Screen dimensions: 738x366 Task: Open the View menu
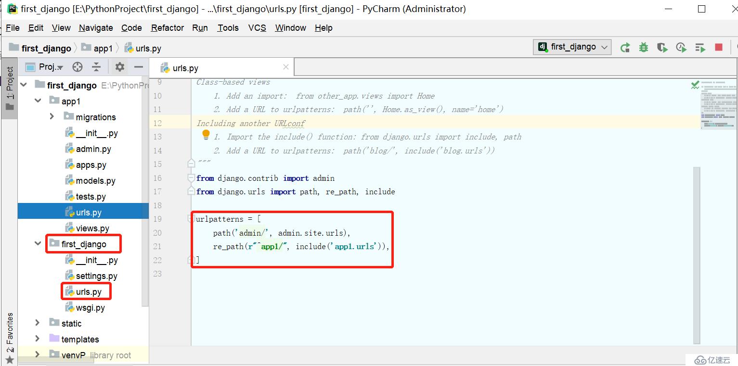(x=61, y=28)
